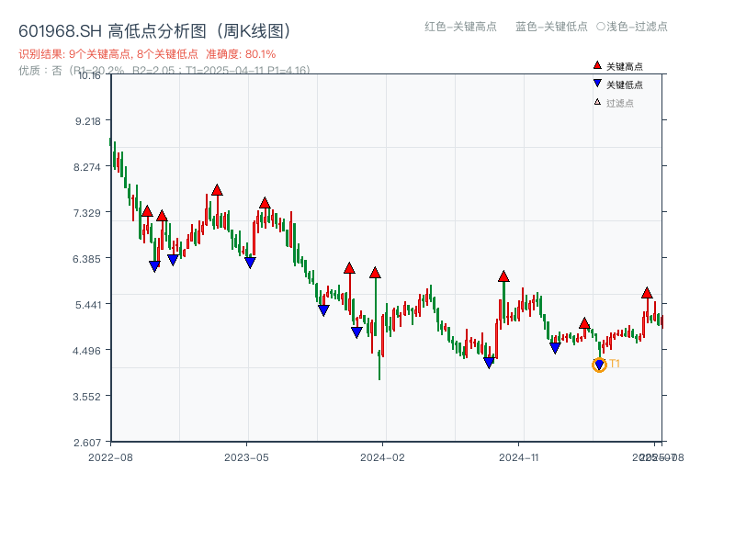The image size is (735, 551).
Task: Click the 关键低点 label in the chart legend
Action: [x=625, y=84]
